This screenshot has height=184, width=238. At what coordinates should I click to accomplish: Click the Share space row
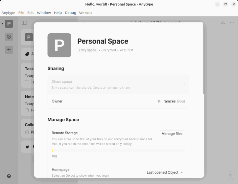coord(118,84)
